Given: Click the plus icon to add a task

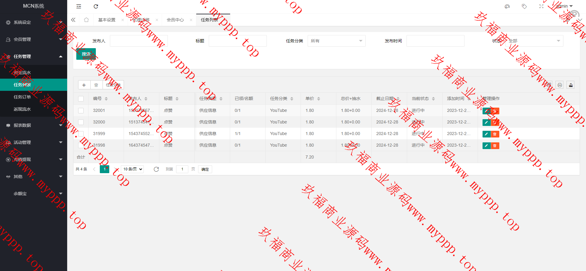Looking at the screenshot, I should pyautogui.click(x=84, y=85).
